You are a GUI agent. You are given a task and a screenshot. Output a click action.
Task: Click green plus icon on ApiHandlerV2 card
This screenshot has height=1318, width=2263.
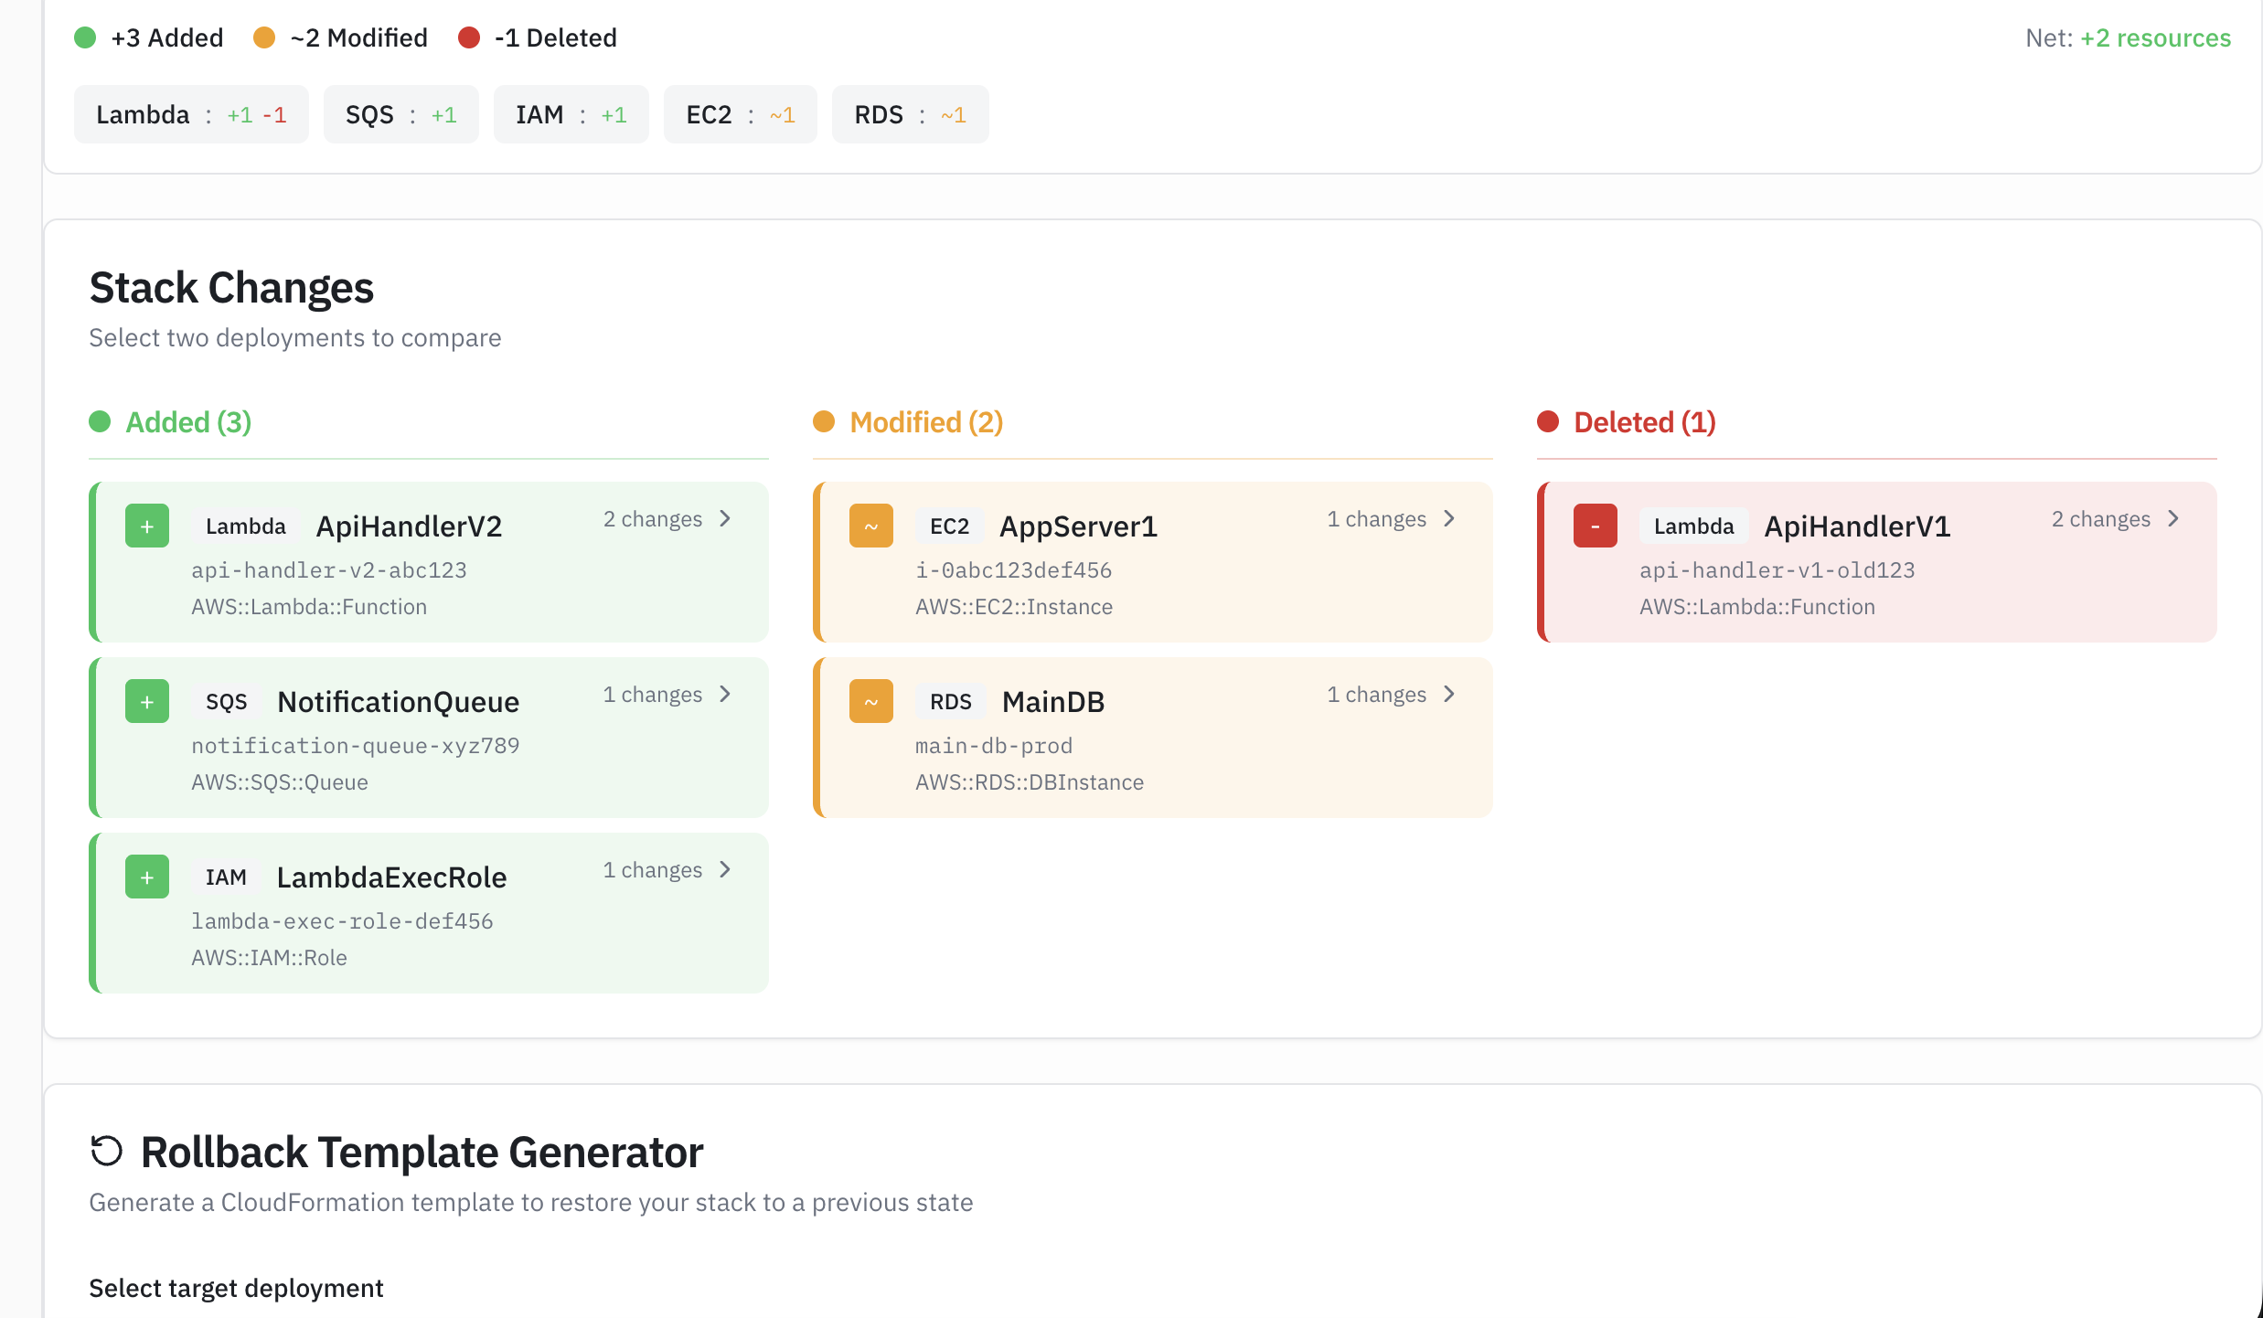[147, 526]
